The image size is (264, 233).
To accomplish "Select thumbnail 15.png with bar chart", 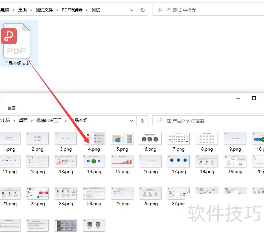I will tap(122, 161).
